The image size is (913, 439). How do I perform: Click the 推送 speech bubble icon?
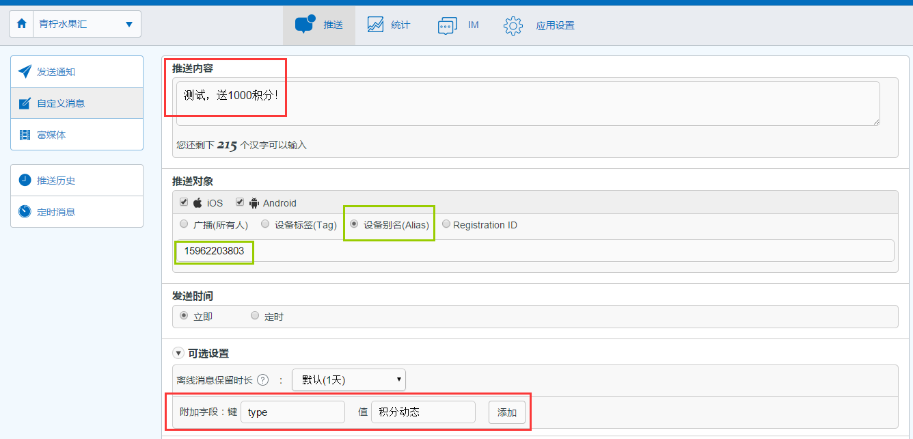(x=305, y=24)
